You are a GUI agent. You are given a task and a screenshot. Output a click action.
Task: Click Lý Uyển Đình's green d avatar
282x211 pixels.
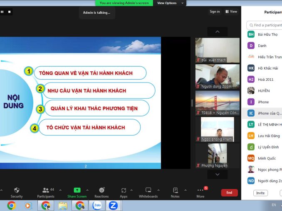251,147
